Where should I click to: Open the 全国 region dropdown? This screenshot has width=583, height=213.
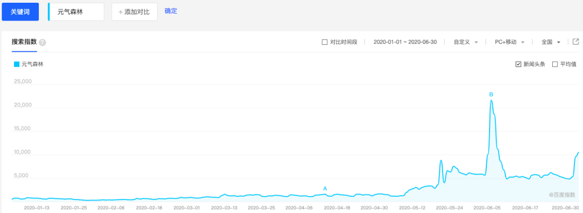click(x=551, y=42)
